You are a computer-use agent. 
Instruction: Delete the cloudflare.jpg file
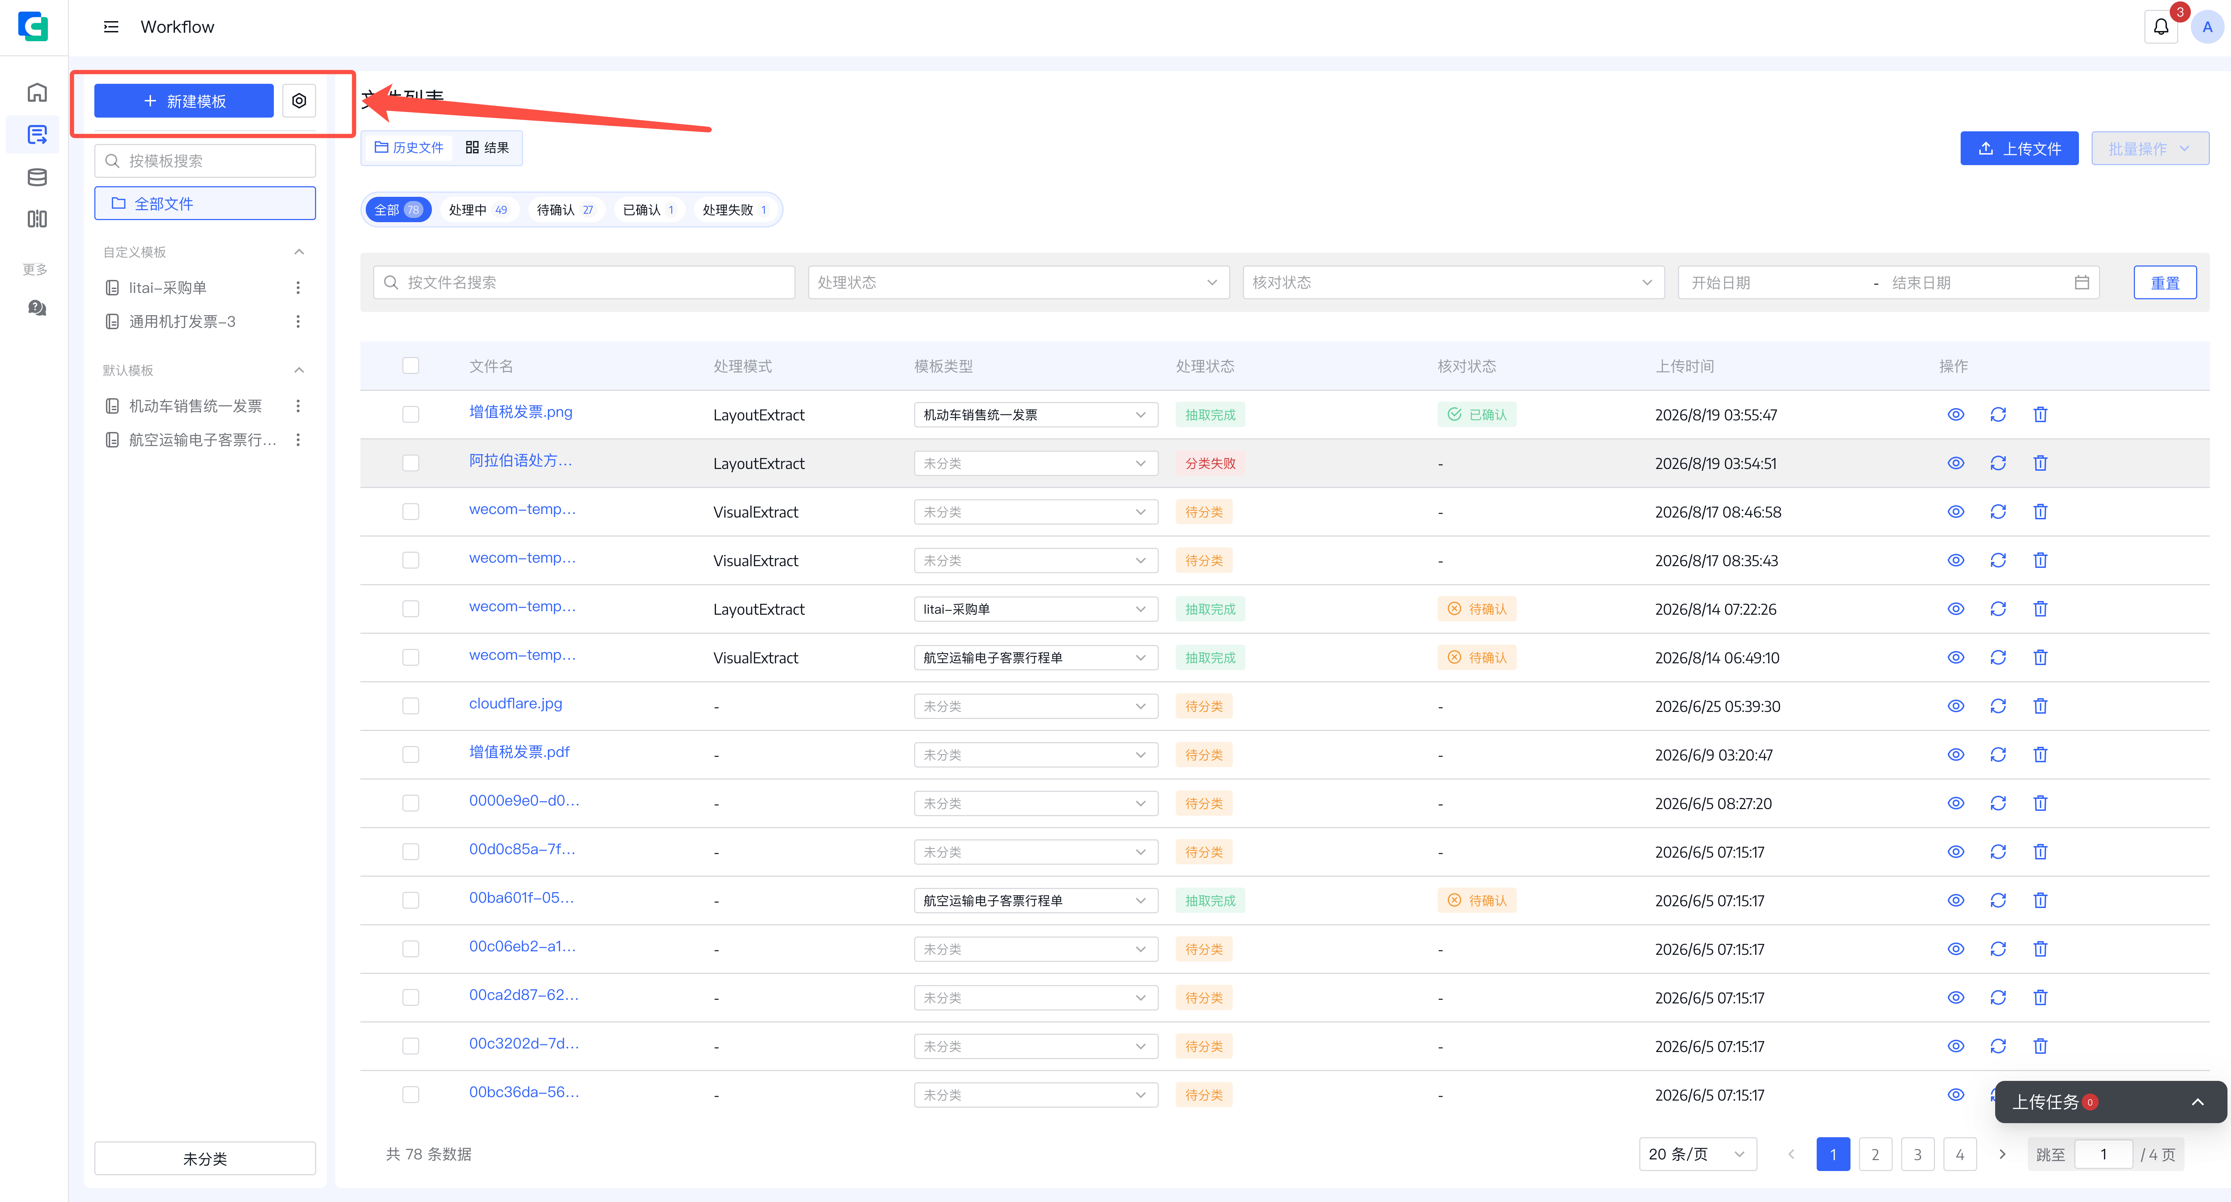click(x=2041, y=706)
